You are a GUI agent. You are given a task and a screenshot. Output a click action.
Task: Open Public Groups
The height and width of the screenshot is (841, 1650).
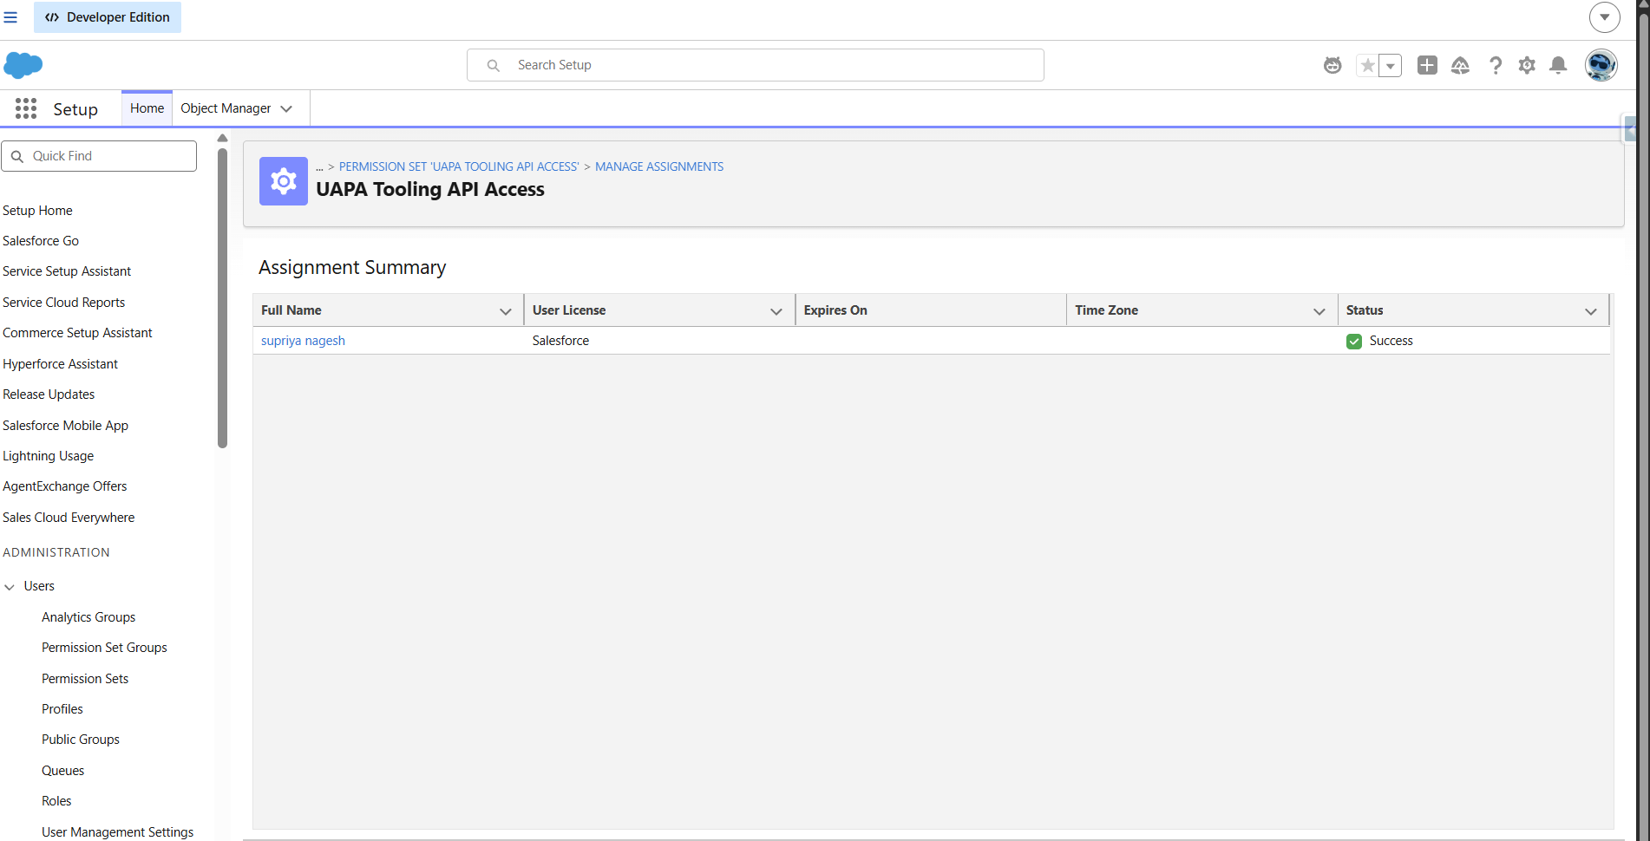coord(81,740)
